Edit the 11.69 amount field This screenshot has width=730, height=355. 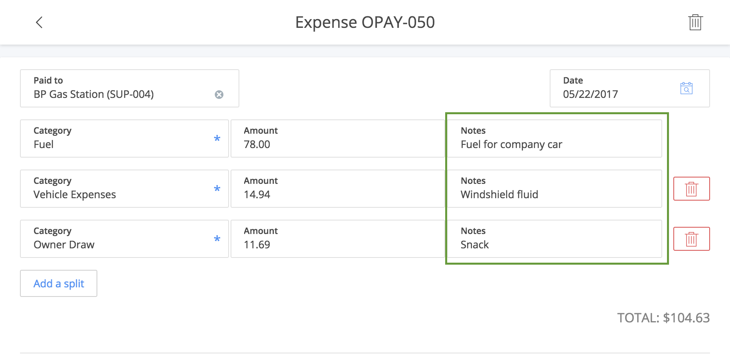(338, 239)
